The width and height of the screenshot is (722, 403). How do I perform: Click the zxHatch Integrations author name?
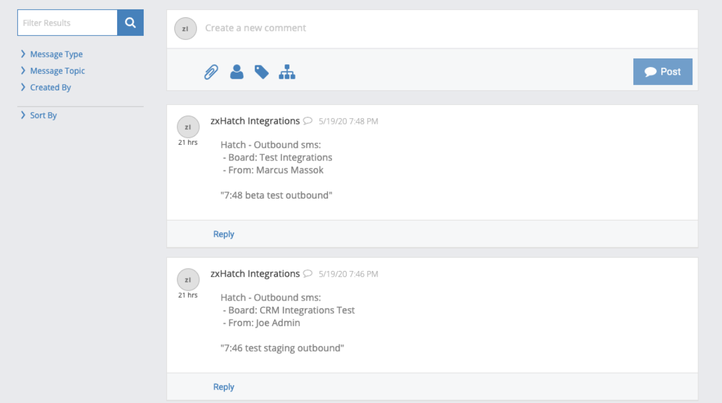[255, 120]
